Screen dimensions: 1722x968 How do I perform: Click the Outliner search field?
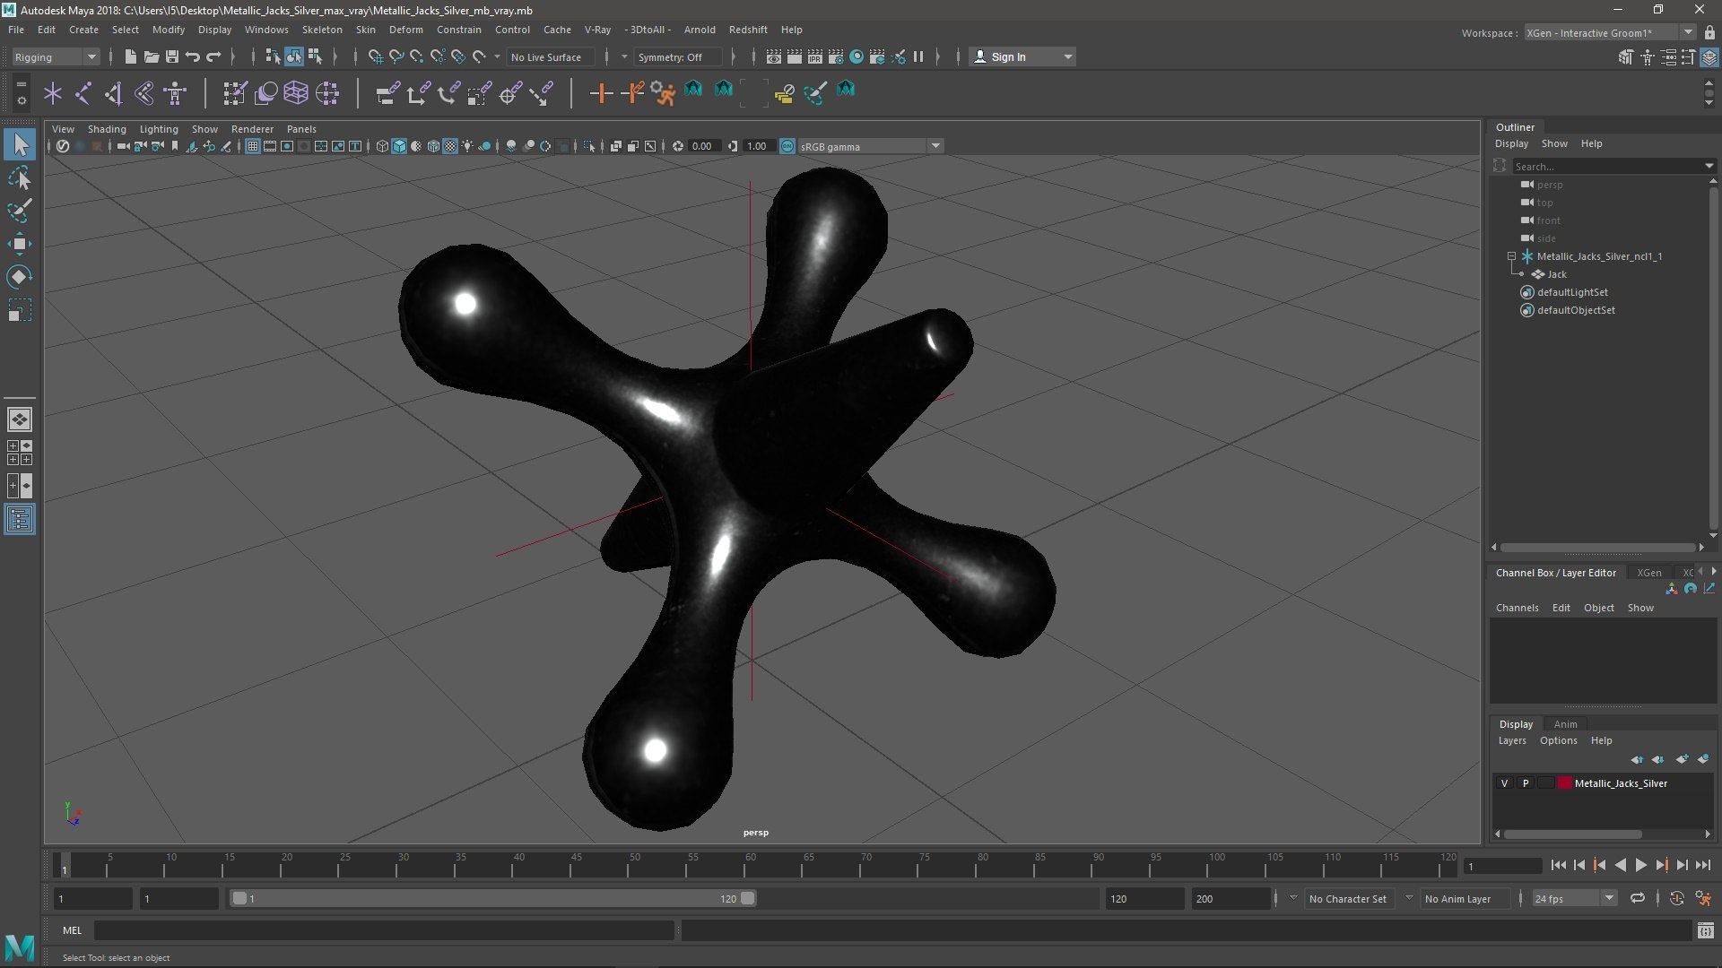tap(1607, 167)
